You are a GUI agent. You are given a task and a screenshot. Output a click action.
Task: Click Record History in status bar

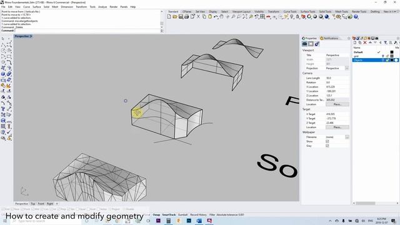click(198, 215)
